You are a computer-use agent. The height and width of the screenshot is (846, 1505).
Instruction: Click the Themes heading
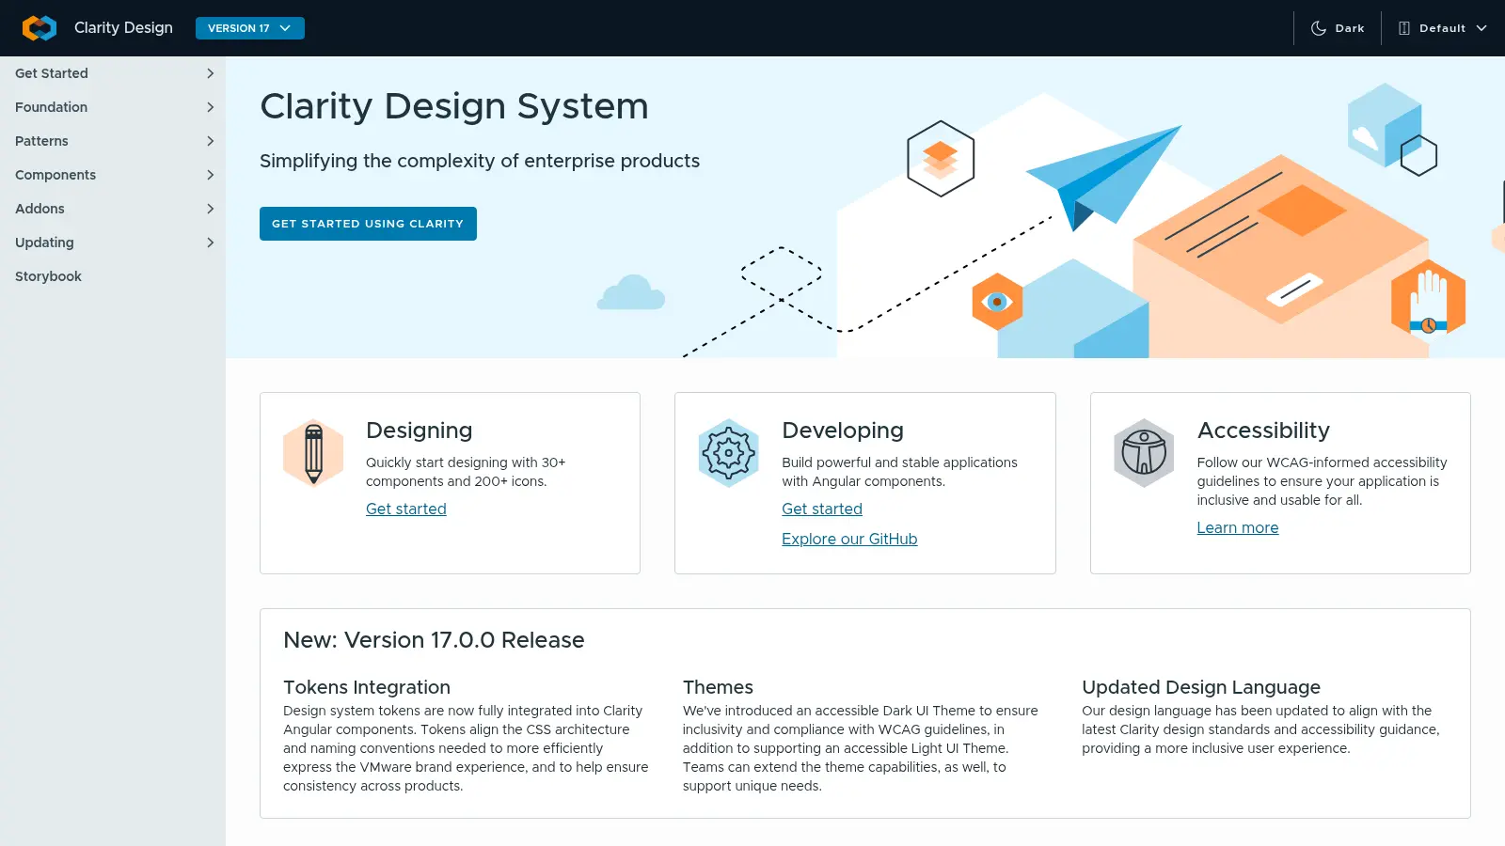coord(718,687)
